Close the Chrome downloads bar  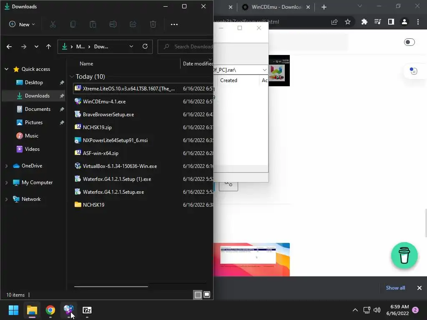419,288
